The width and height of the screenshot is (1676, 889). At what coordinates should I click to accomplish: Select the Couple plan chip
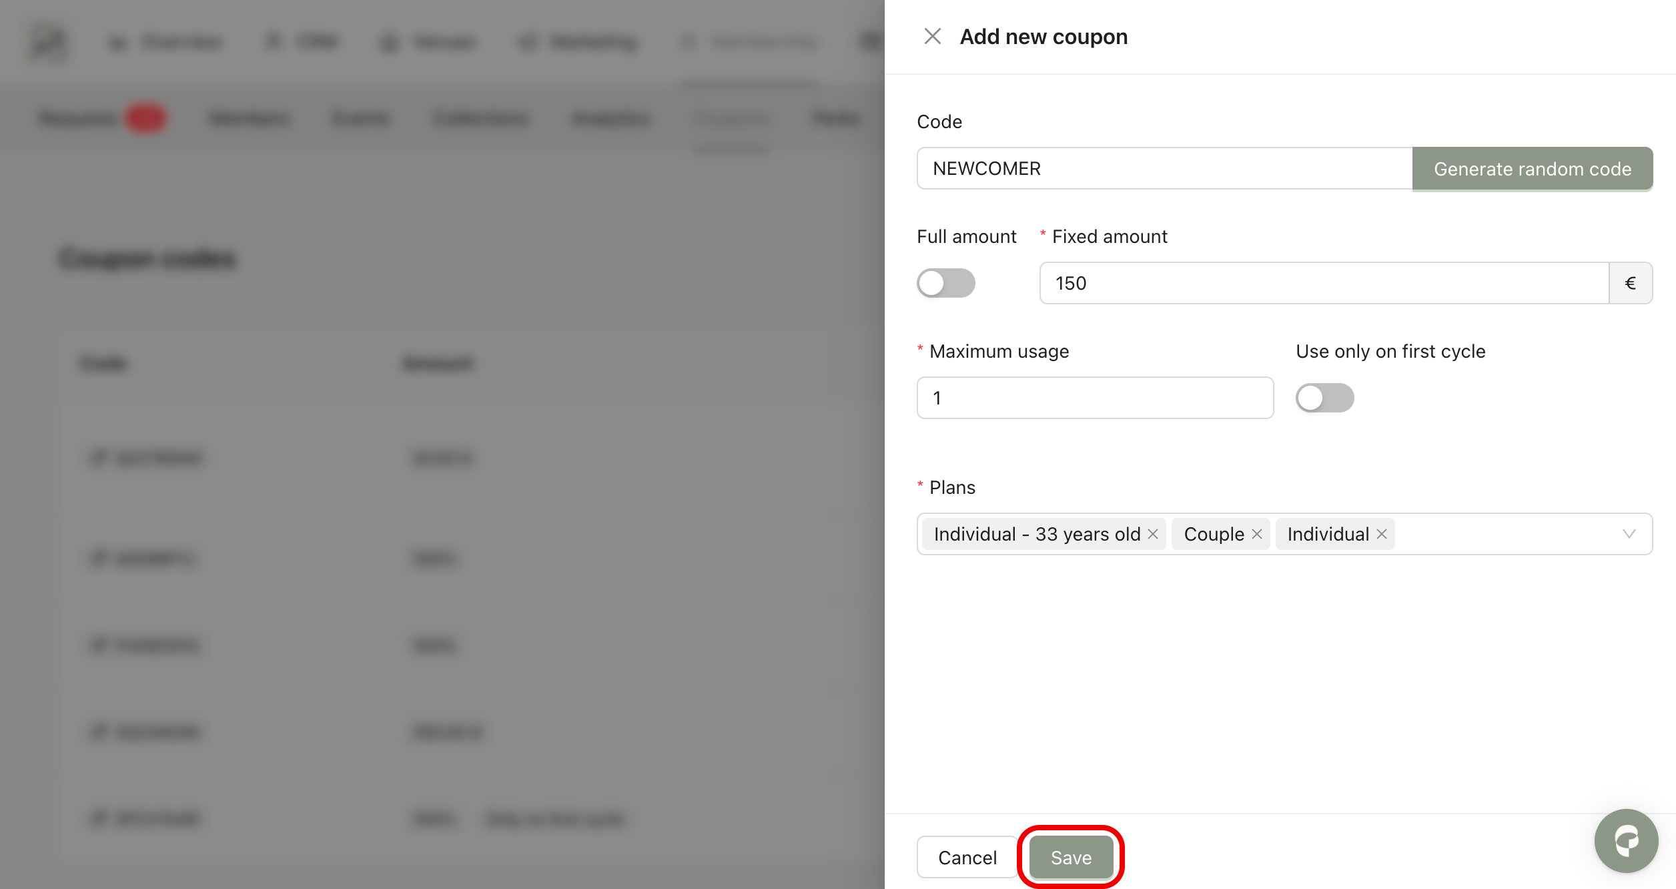pyautogui.click(x=1214, y=534)
